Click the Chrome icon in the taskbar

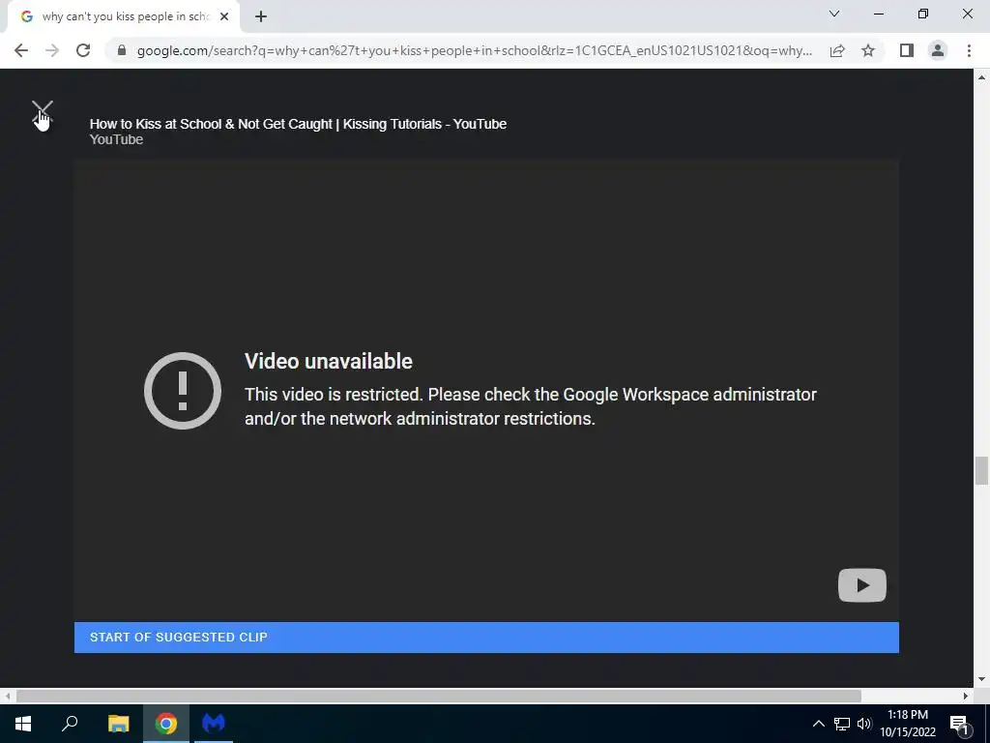click(x=166, y=724)
